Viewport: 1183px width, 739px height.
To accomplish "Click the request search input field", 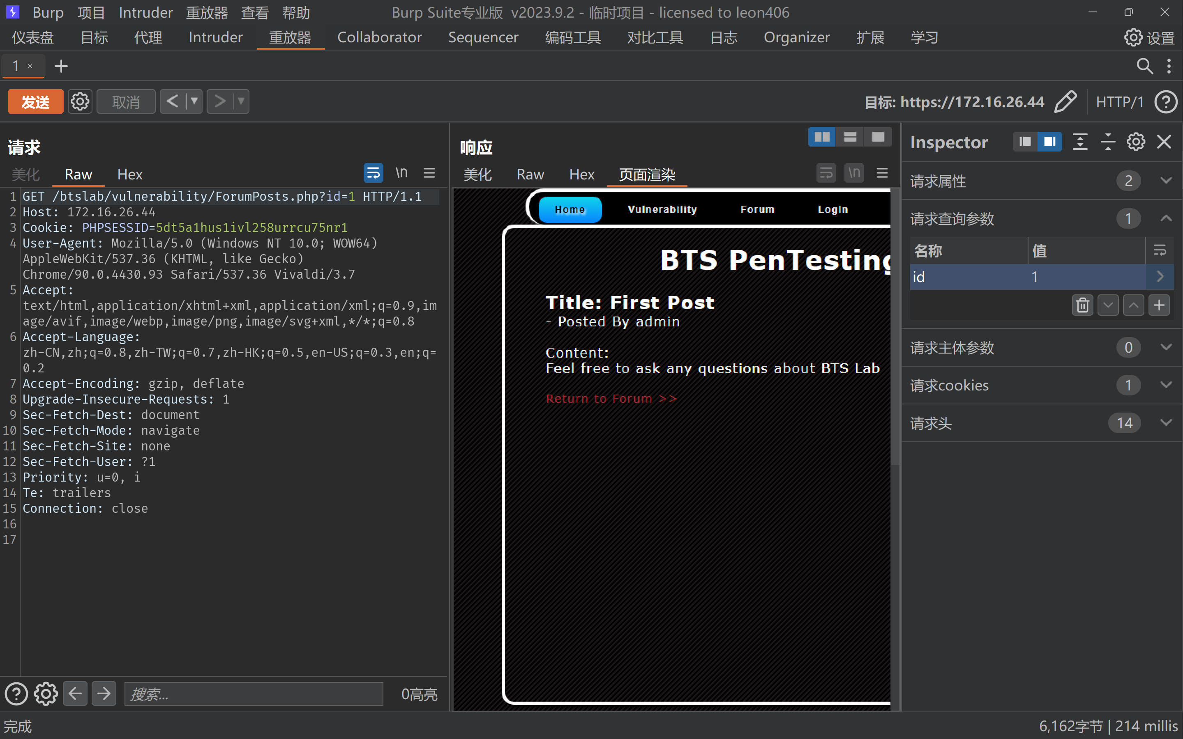I will 254,694.
